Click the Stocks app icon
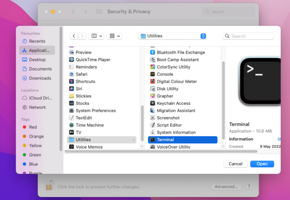 click(x=72, y=103)
